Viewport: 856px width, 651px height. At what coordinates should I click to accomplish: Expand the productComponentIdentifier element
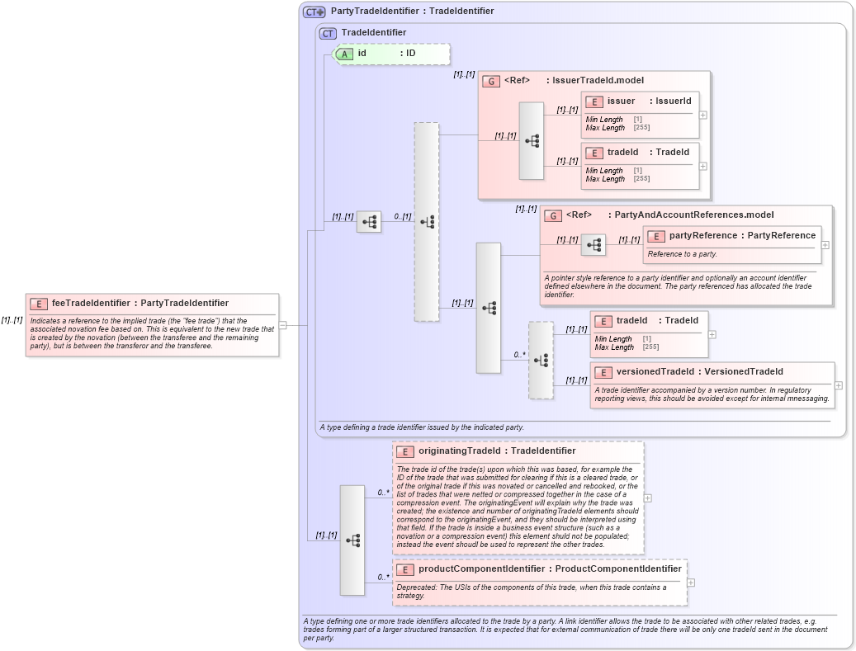coord(691,583)
